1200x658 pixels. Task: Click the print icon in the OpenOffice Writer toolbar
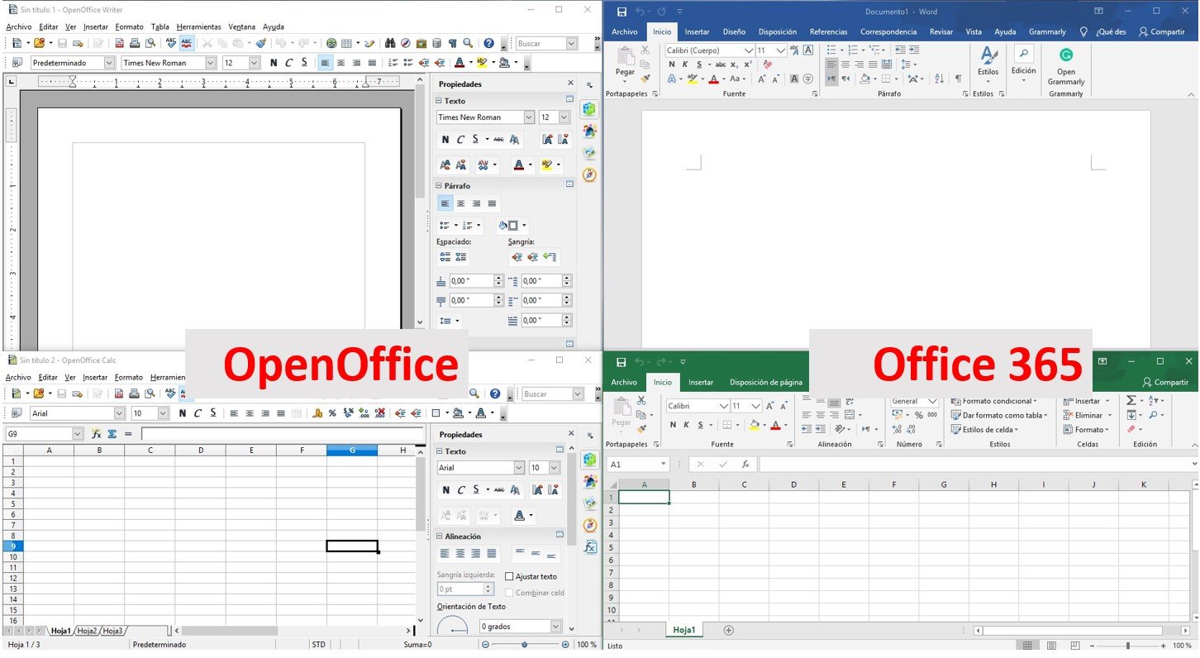pyautogui.click(x=136, y=43)
